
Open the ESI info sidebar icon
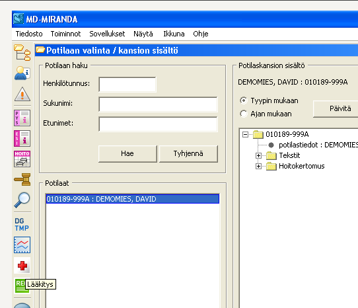(x=22, y=138)
